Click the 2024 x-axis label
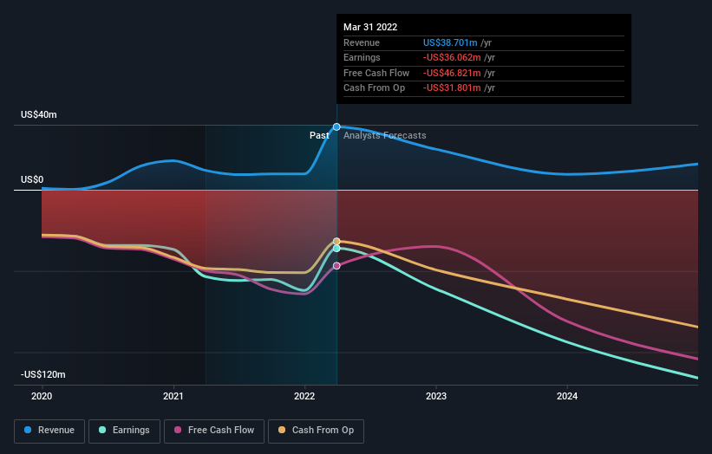 click(x=567, y=397)
